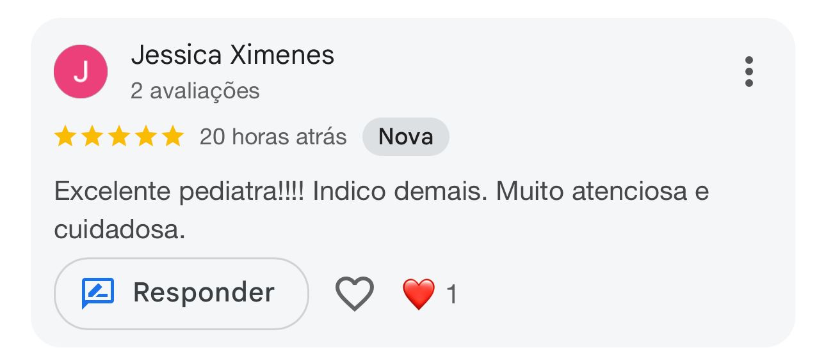Click the first star of the rating
Image resolution: width=826 pixels, height=350 pixels.
point(65,137)
